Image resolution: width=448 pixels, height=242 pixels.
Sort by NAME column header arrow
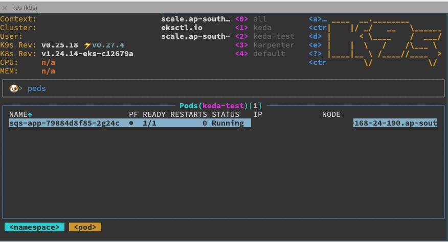pyautogui.click(x=30, y=115)
